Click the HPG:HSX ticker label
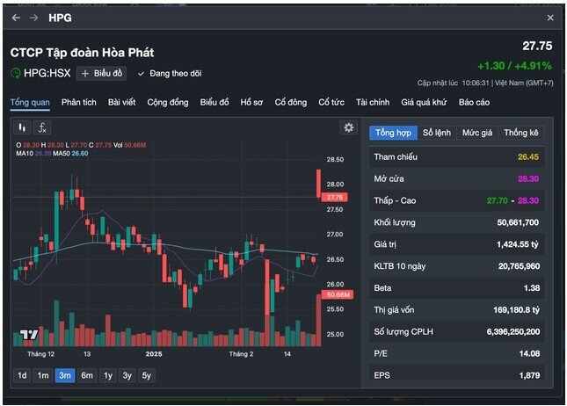This screenshot has width=567, height=406. [x=47, y=73]
